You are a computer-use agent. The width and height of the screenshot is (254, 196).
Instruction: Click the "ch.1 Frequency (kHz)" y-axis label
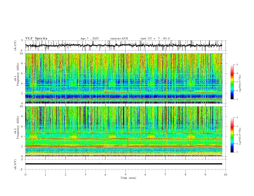pos(17,74)
